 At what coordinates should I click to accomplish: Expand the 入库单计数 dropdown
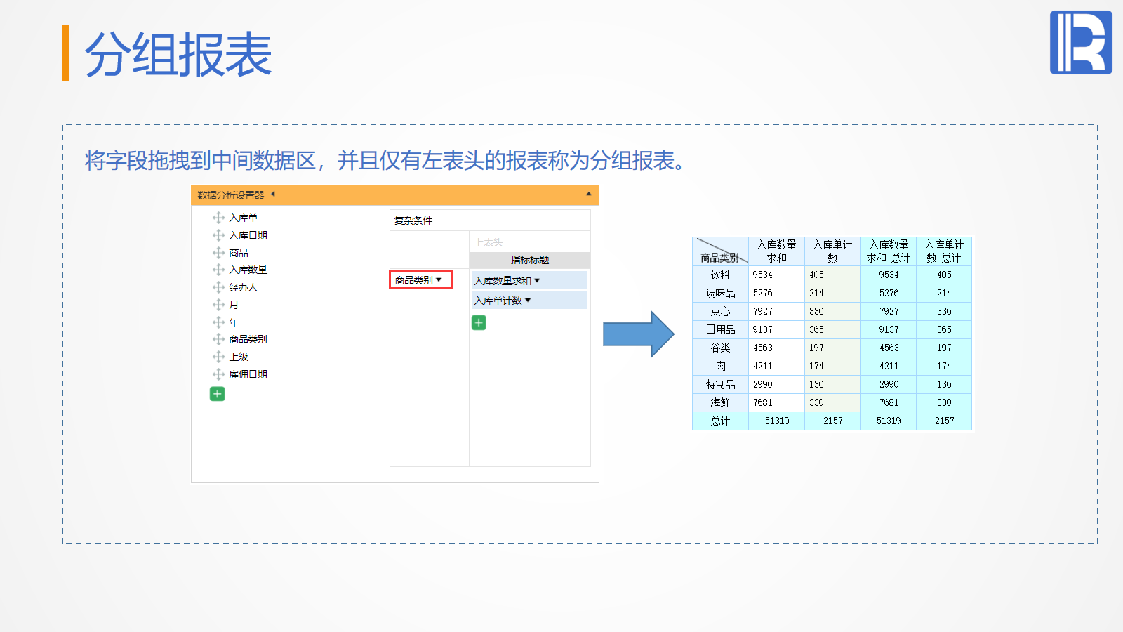tap(528, 301)
